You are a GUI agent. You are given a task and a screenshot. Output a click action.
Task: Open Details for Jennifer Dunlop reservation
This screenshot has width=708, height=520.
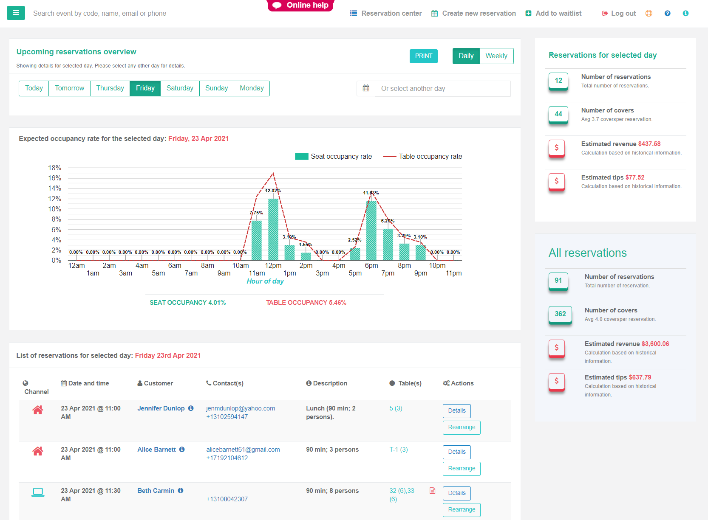tap(456, 411)
